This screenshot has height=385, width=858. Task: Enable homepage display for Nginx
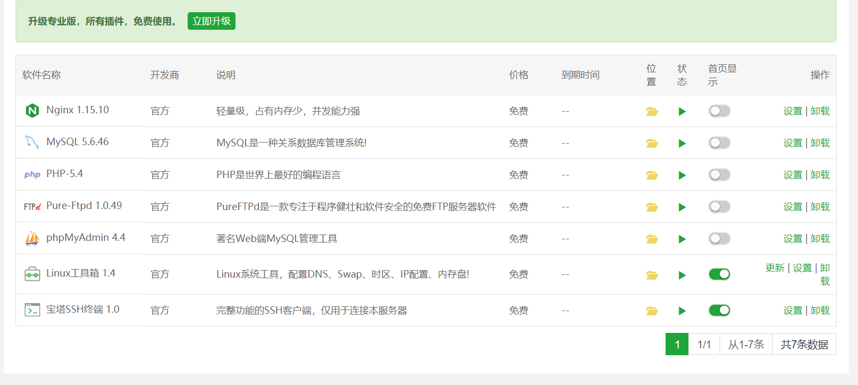point(719,111)
